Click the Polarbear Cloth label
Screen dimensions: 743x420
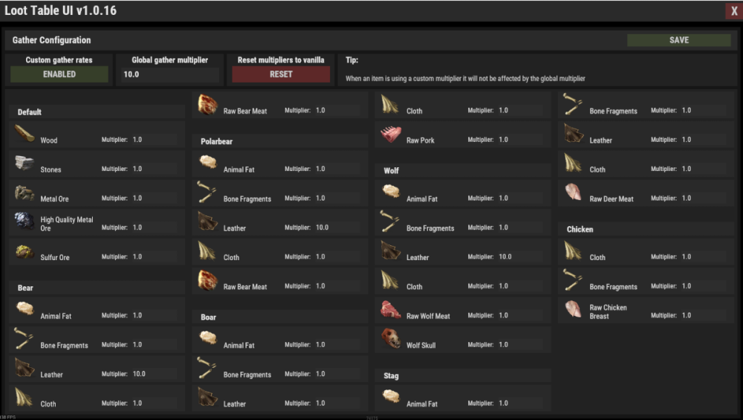click(x=231, y=257)
